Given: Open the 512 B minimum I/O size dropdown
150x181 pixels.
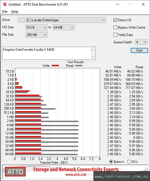Looking at the screenshot, I should point(37,27).
